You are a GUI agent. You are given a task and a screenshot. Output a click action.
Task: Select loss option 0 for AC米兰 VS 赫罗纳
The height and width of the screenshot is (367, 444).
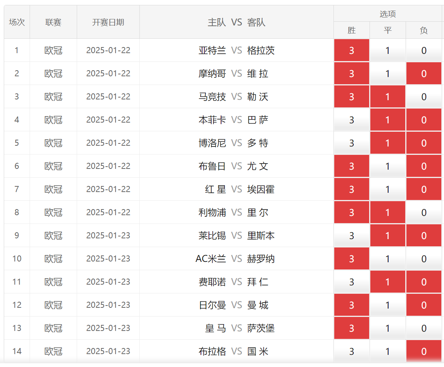[x=423, y=259]
